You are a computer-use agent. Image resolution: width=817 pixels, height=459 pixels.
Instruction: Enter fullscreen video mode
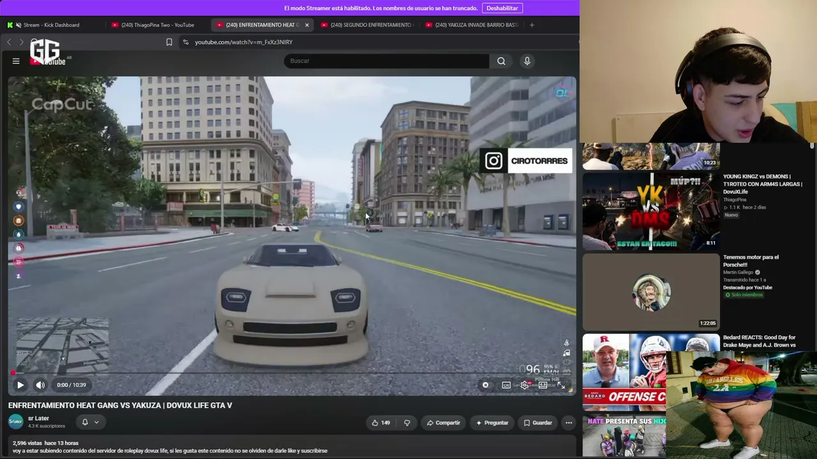[561, 385]
